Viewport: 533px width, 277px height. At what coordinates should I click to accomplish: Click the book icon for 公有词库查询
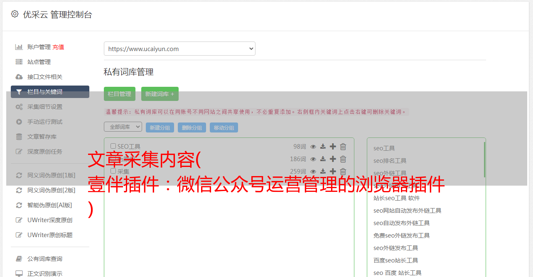click(19, 259)
